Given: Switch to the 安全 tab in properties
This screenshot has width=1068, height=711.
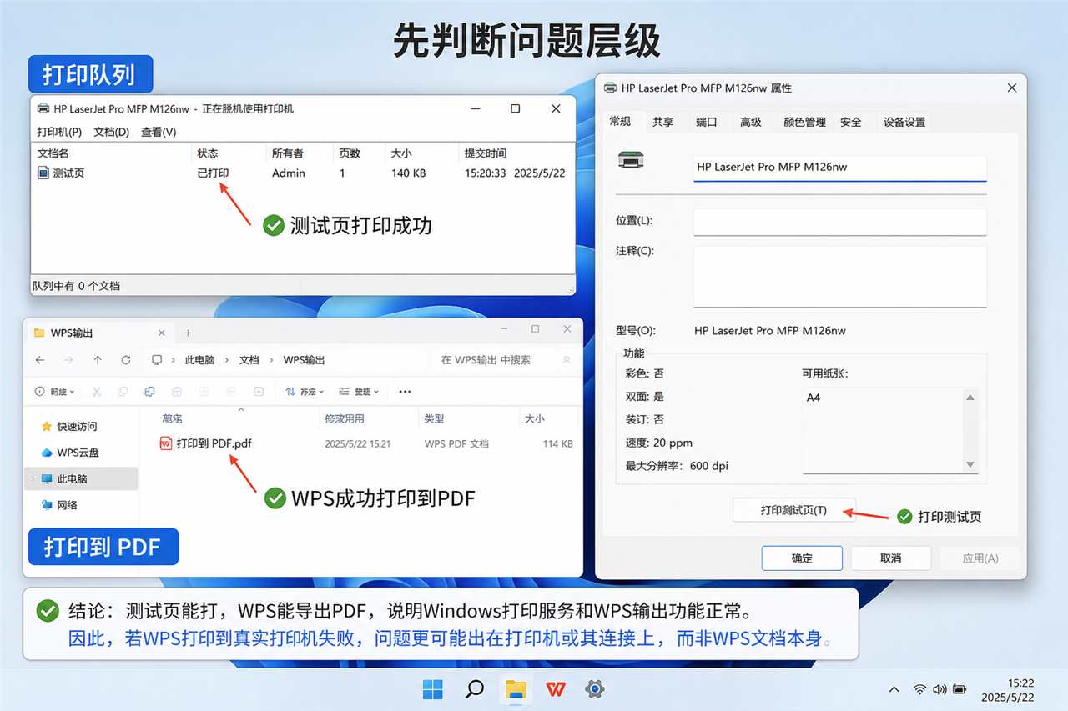Looking at the screenshot, I should click(x=851, y=122).
